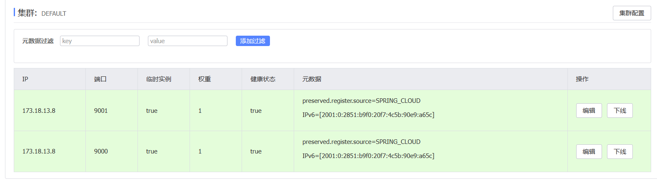Focus the metadata filter key input
The image size is (657, 185).
[x=100, y=41]
